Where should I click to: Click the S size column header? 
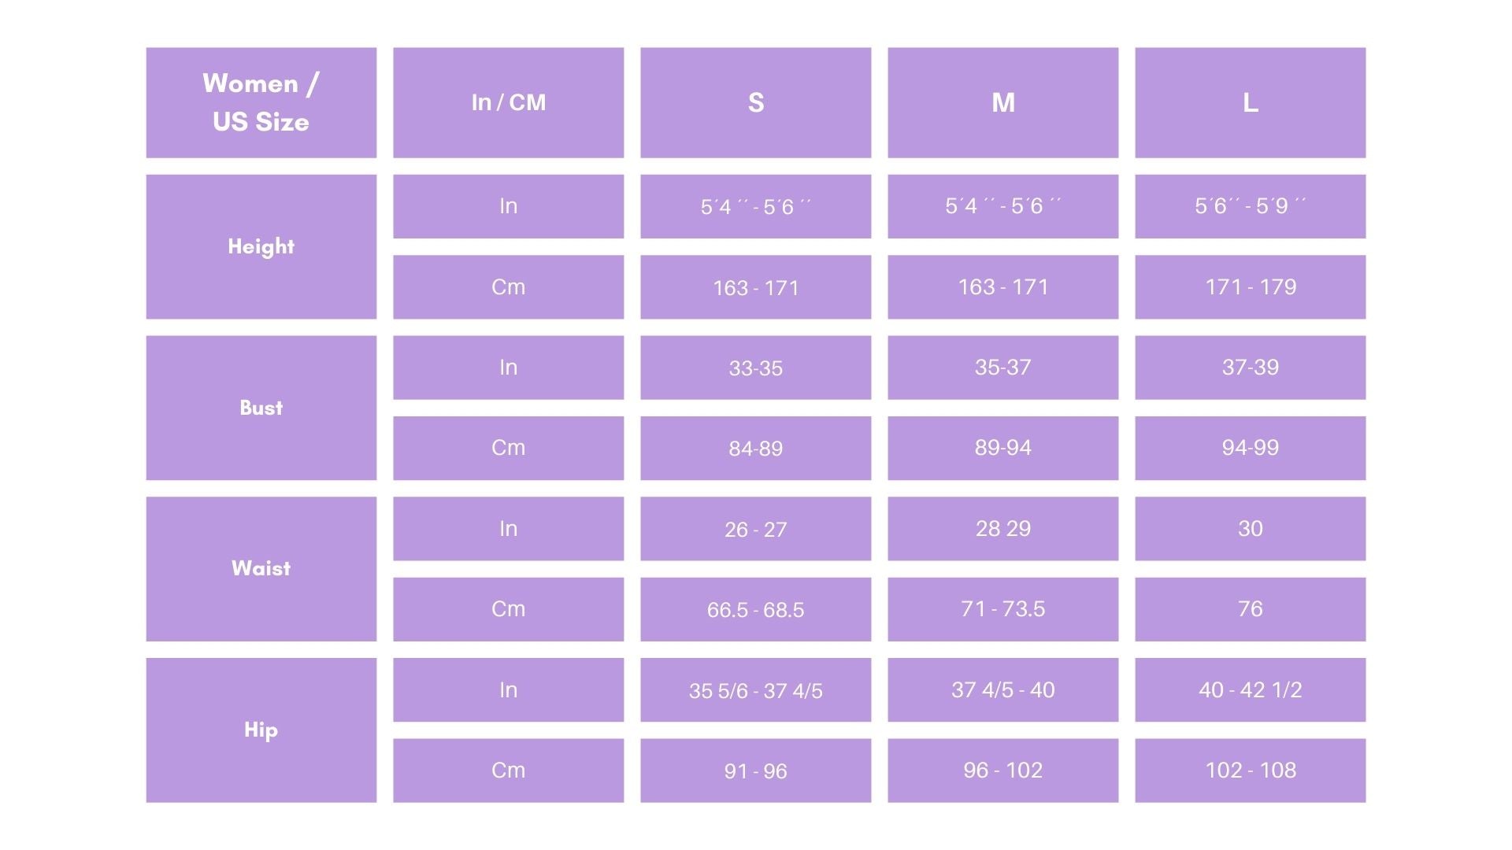pos(755,102)
